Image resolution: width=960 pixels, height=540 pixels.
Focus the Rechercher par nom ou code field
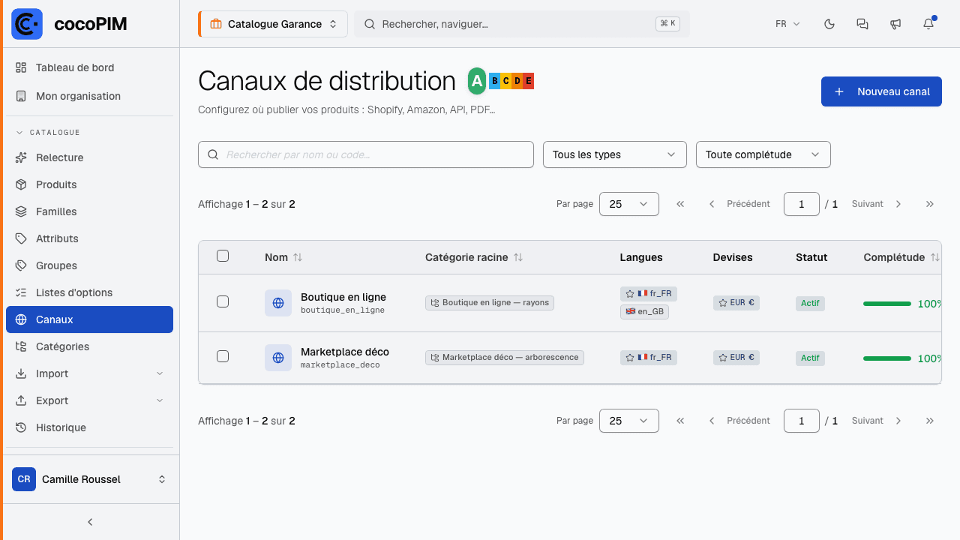pos(366,154)
